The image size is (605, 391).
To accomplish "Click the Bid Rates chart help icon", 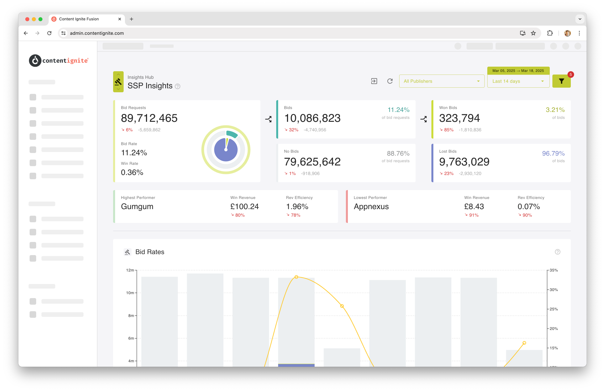I will (558, 252).
